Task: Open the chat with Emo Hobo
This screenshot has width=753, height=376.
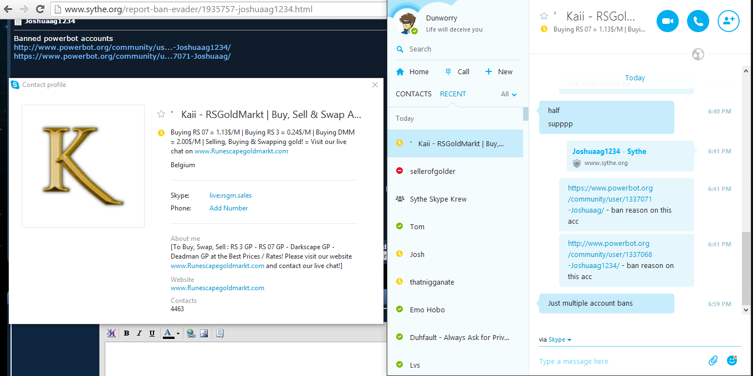Action: [x=455, y=310]
